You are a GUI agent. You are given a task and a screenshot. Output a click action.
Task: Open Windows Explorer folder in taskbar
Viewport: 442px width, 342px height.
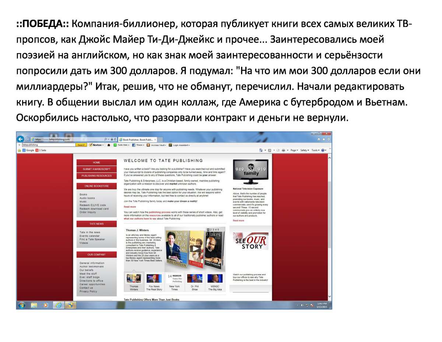(34, 305)
